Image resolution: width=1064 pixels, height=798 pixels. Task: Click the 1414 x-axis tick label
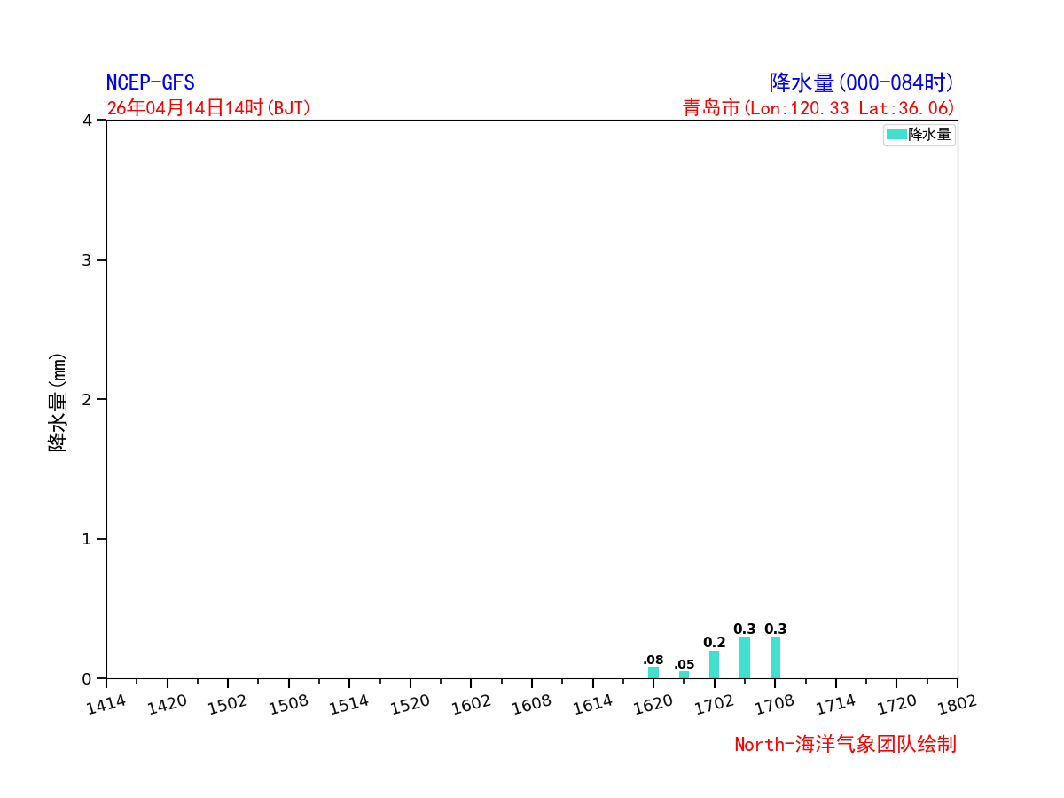[106, 704]
